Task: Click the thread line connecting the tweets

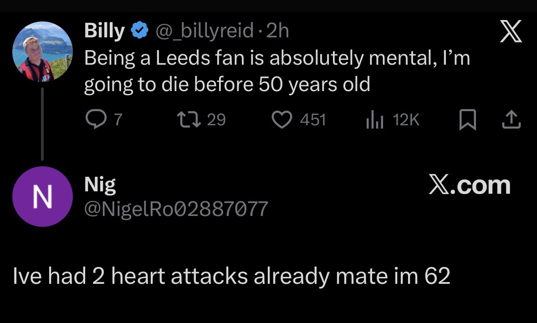Action: 42,123
